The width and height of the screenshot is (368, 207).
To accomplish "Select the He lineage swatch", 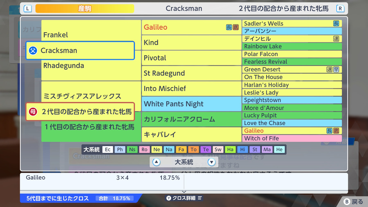I will 279,149.
